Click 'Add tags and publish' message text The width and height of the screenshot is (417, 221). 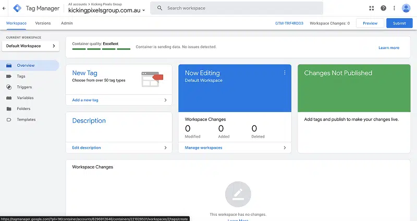(x=351, y=119)
